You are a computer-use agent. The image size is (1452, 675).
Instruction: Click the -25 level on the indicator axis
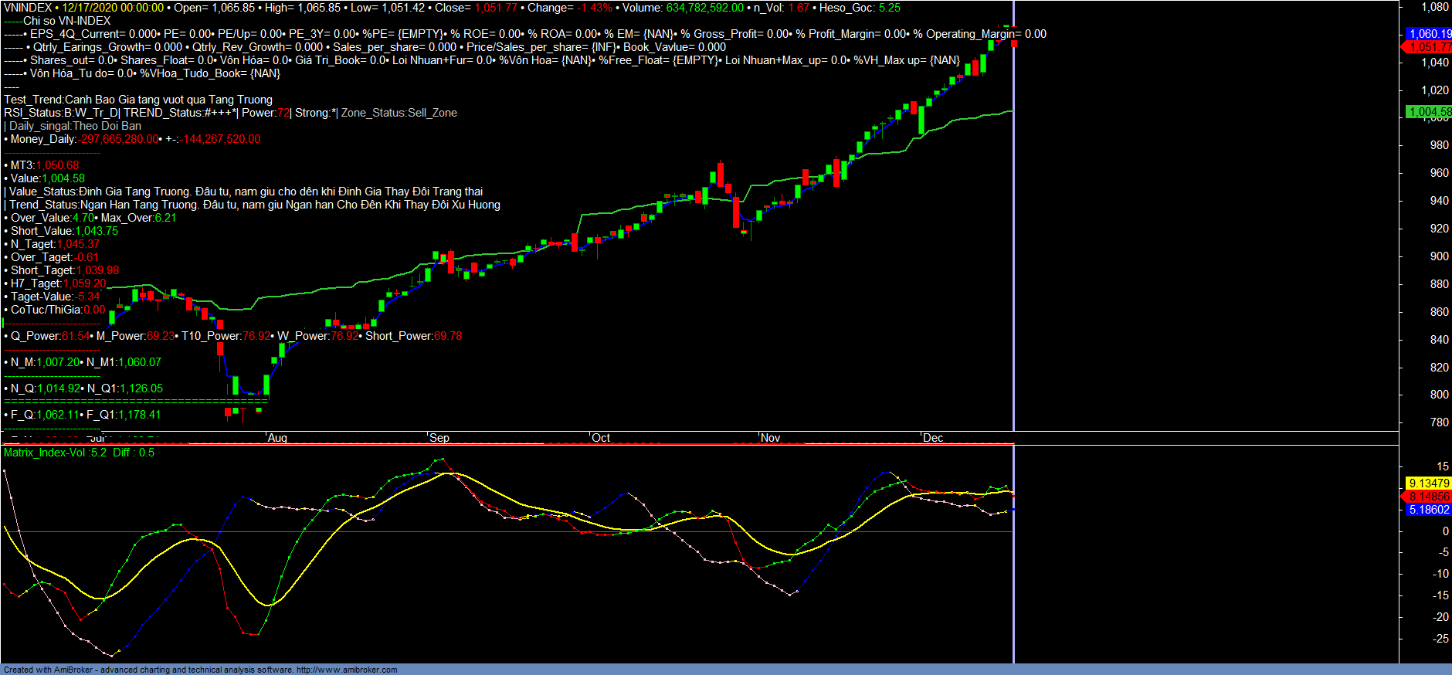(x=1440, y=639)
